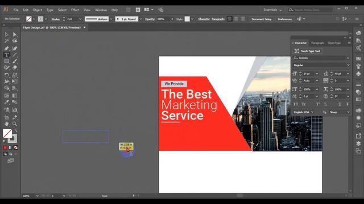Open the font style Regular dropdown
The height and width of the screenshot is (204, 364).
(348, 65)
